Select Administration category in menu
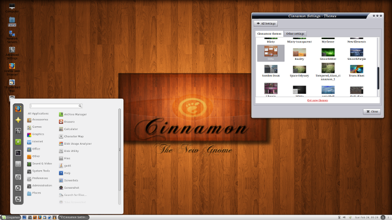This screenshot has height=220, width=392. click(x=40, y=185)
